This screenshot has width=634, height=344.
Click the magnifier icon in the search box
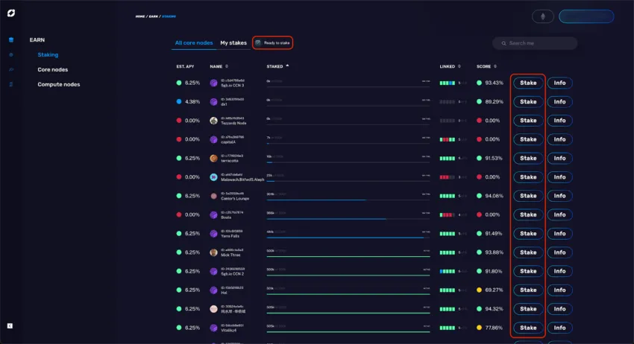[503, 43]
